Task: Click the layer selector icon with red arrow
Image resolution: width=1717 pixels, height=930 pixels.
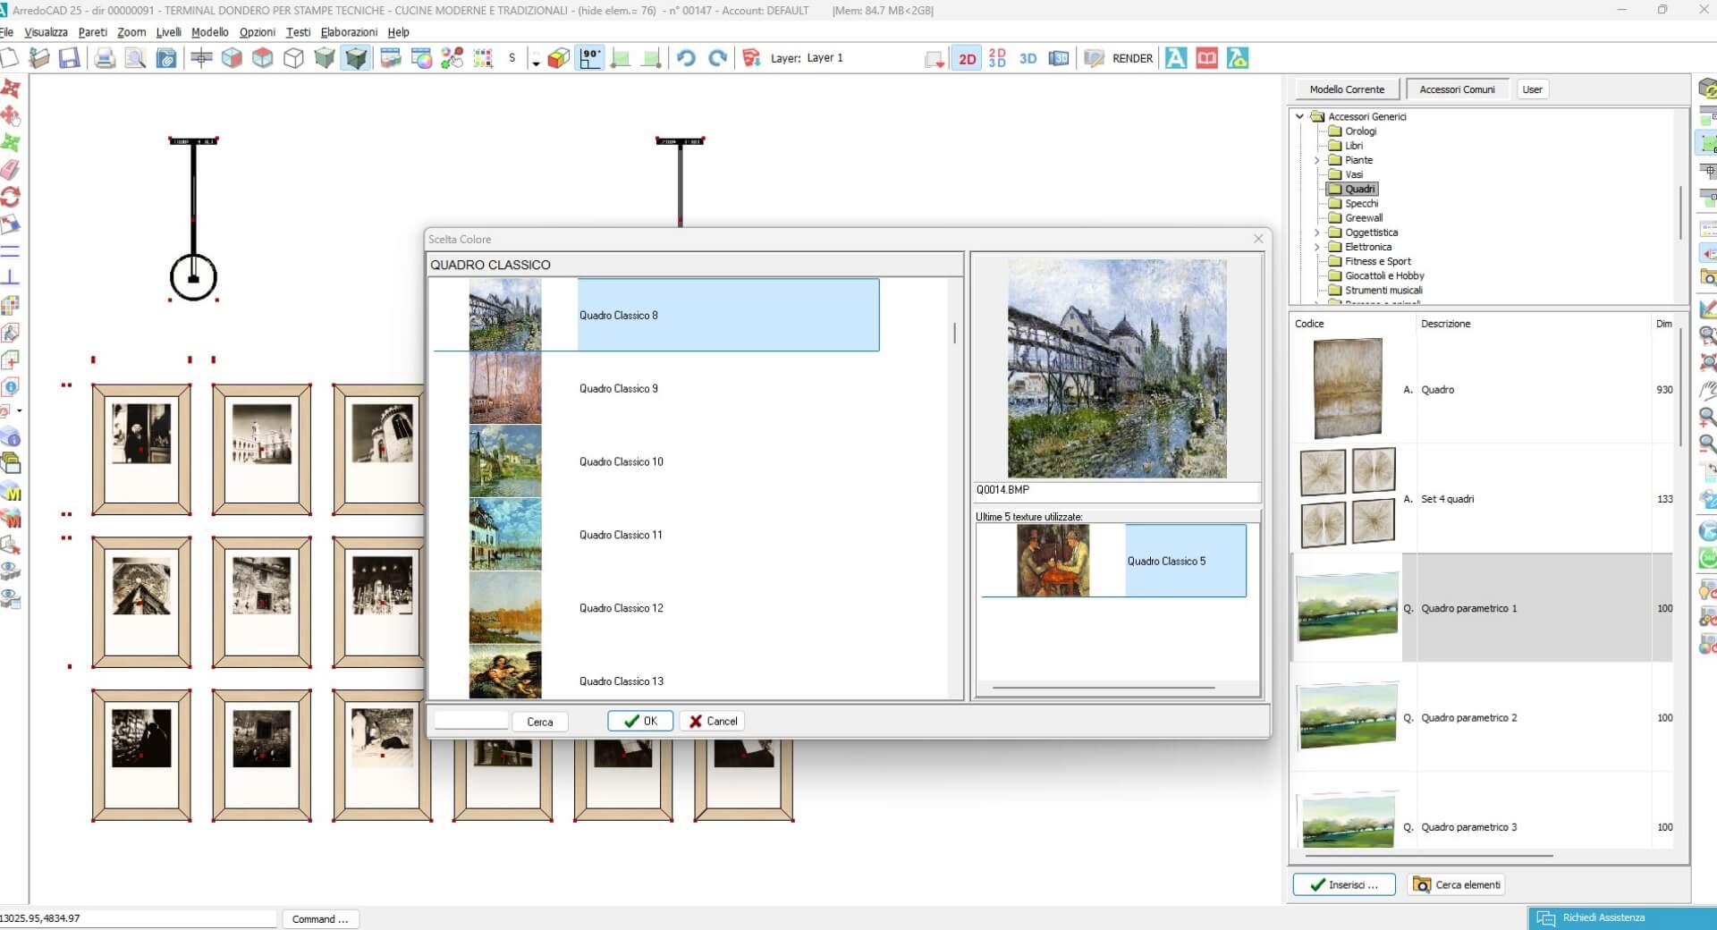Action: pos(935,59)
